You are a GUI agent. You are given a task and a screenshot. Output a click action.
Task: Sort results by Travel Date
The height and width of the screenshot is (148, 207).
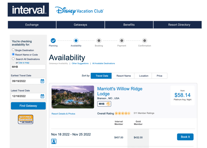(101, 76)
